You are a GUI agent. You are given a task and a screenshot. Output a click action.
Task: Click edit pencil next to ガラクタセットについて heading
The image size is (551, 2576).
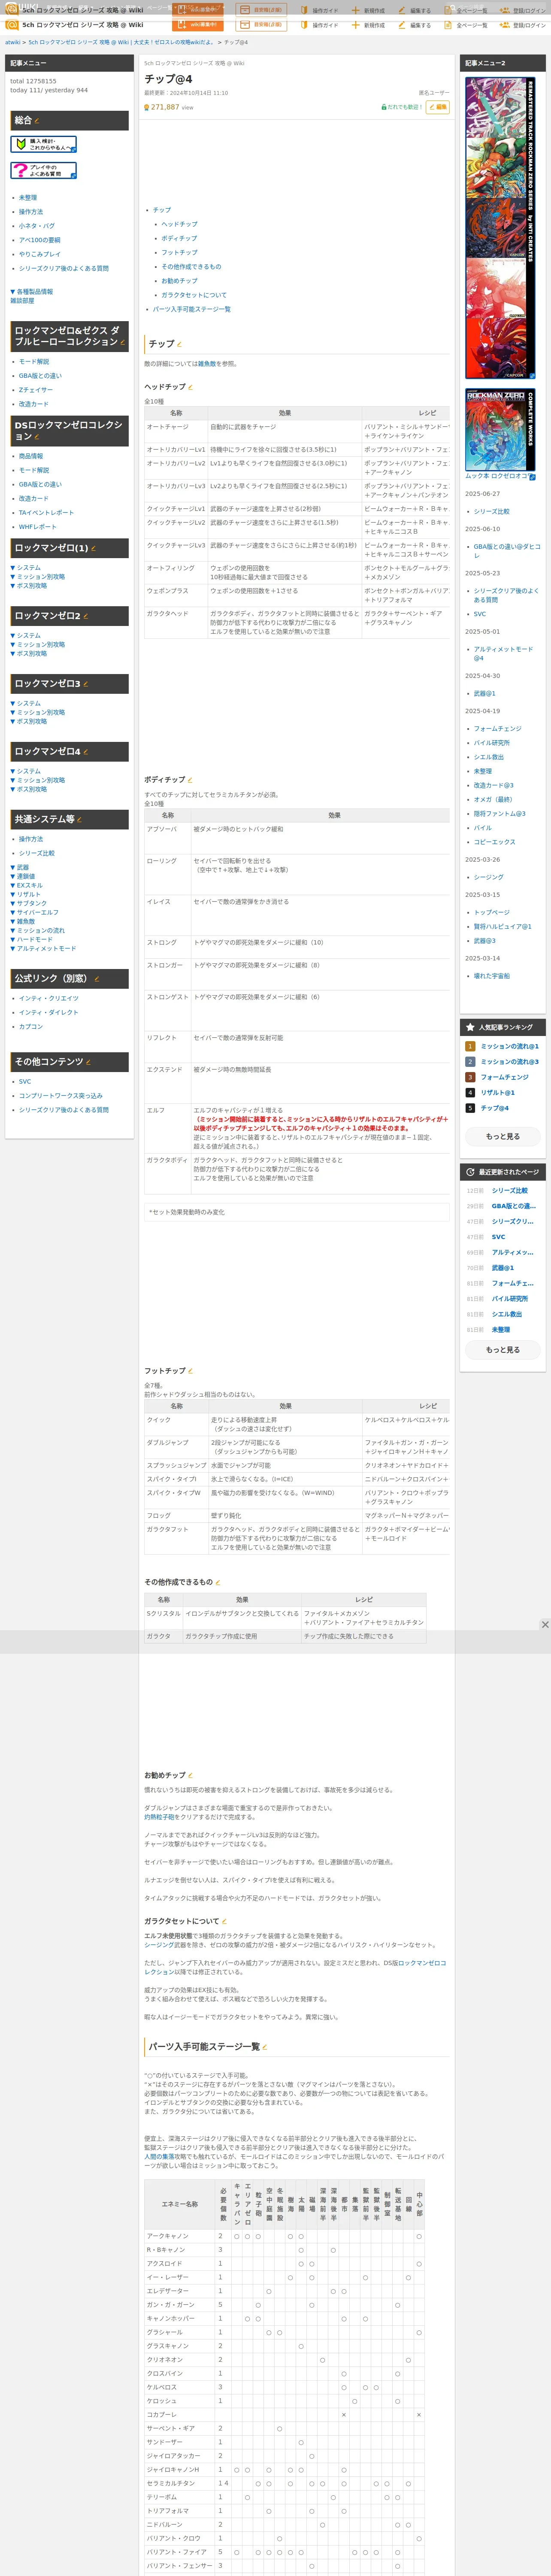tap(224, 1922)
